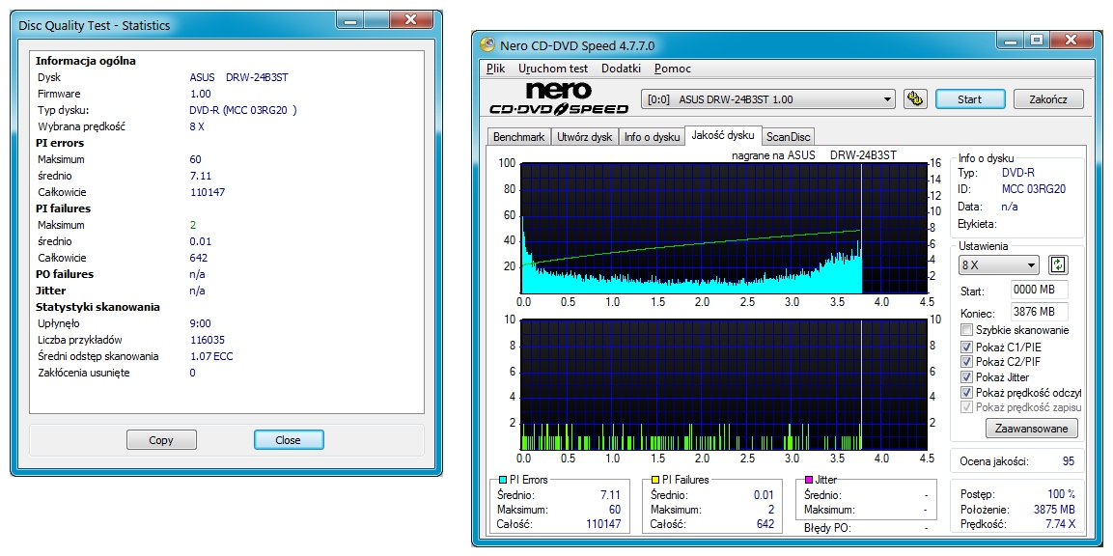Click the PI failures graph area

pyautogui.click(x=724, y=384)
